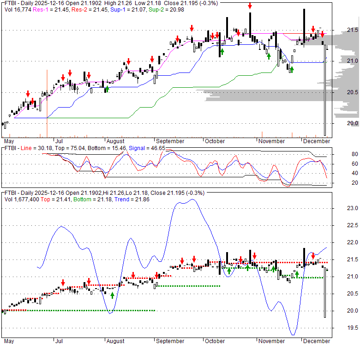Image resolution: width=360 pixels, height=344 pixels.
Task: Click the 23.0 price label on bottom chart
Action: tap(352, 208)
